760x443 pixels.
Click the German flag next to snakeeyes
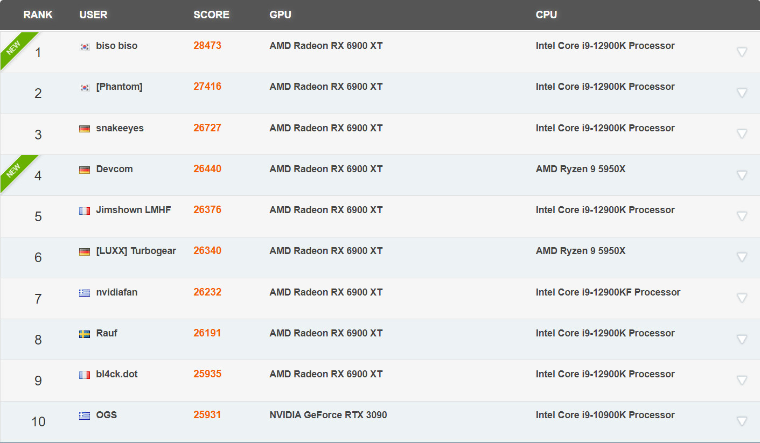85,129
